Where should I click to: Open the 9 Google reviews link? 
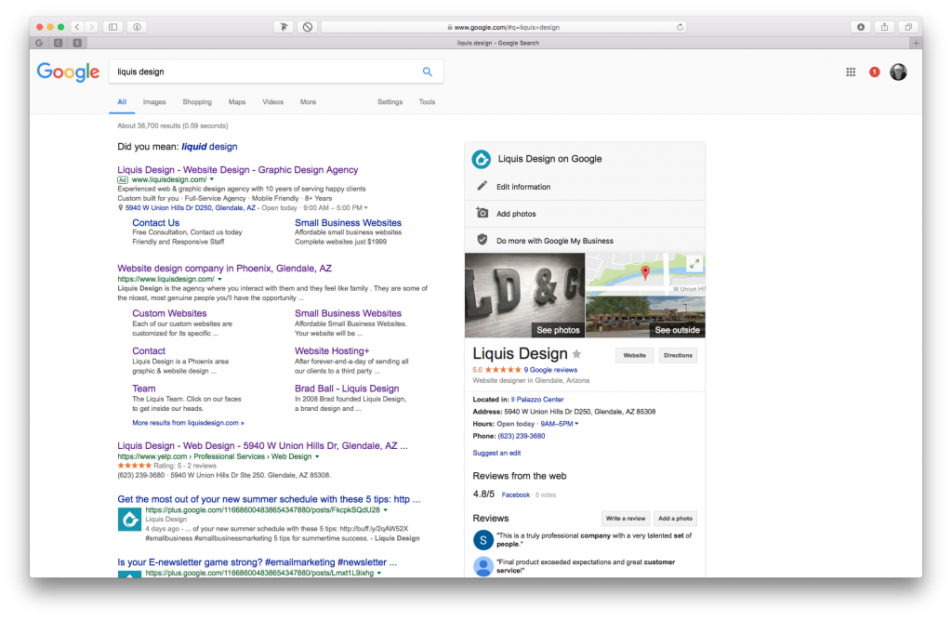(550, 370)
